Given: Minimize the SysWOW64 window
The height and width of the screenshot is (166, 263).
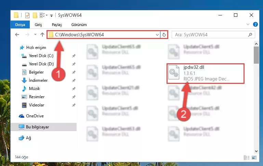Looking at the screenshot, I should click(x=220, y=15).
